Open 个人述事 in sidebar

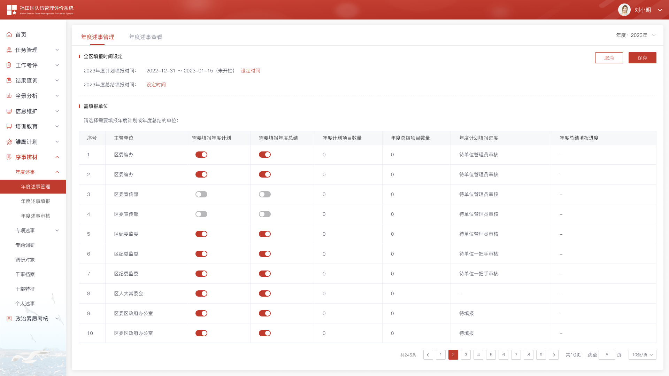coord(25,304)
